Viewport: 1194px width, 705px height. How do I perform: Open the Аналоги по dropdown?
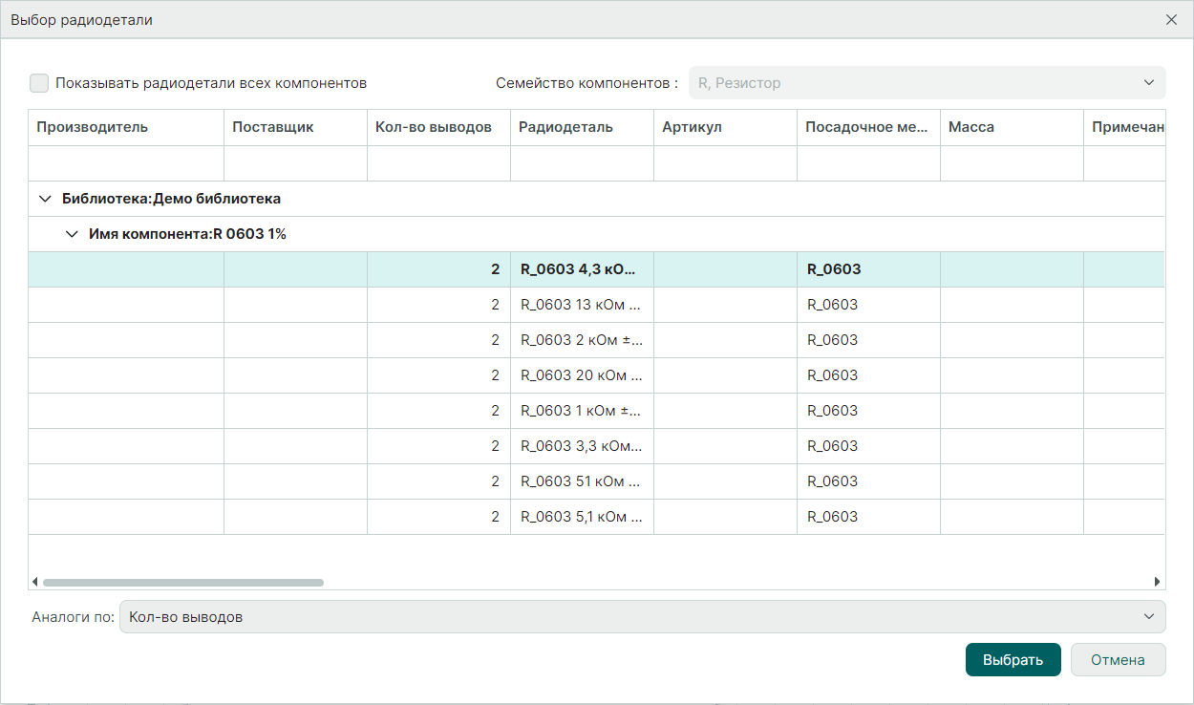(x=642, y=617)
